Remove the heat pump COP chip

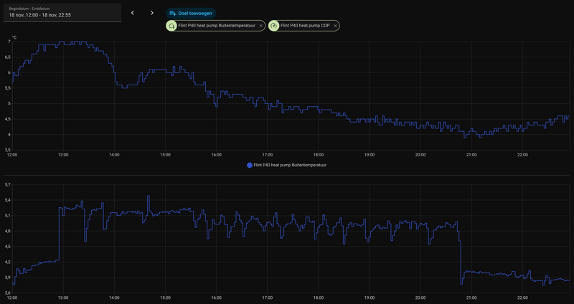coord(335,26)
